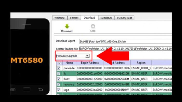Uncheck the boot partition checkbox

point(59,79)
